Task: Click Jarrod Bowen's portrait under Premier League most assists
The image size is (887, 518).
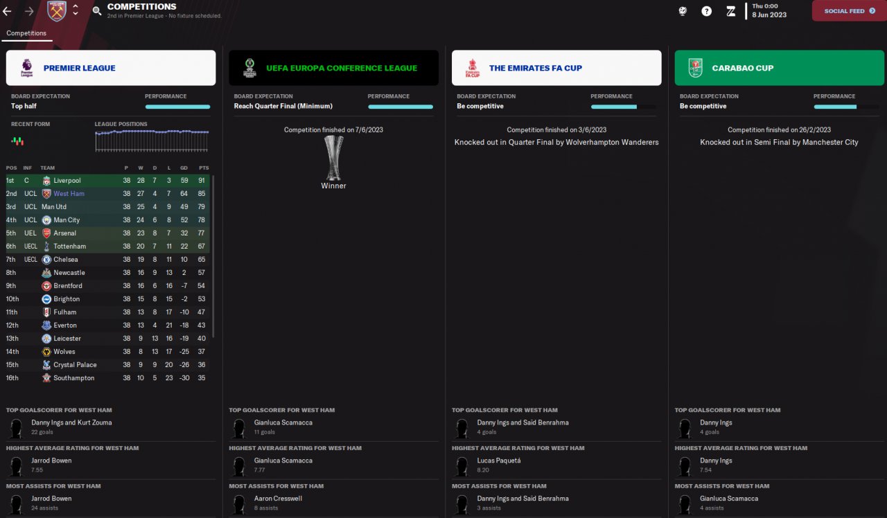Action: click(15, 505)
